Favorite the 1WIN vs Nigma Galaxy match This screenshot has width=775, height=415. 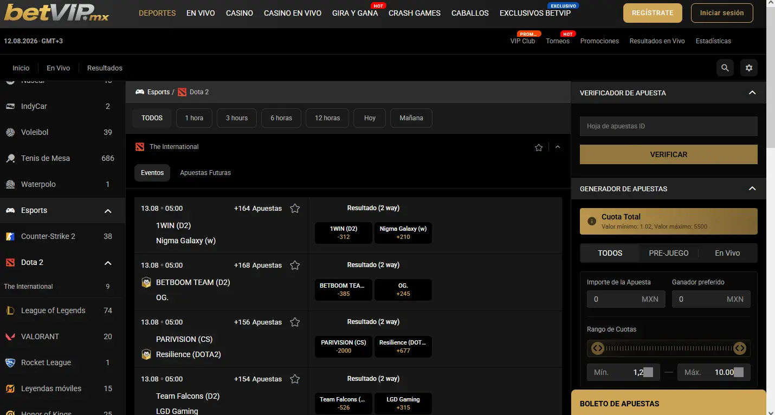295,208
